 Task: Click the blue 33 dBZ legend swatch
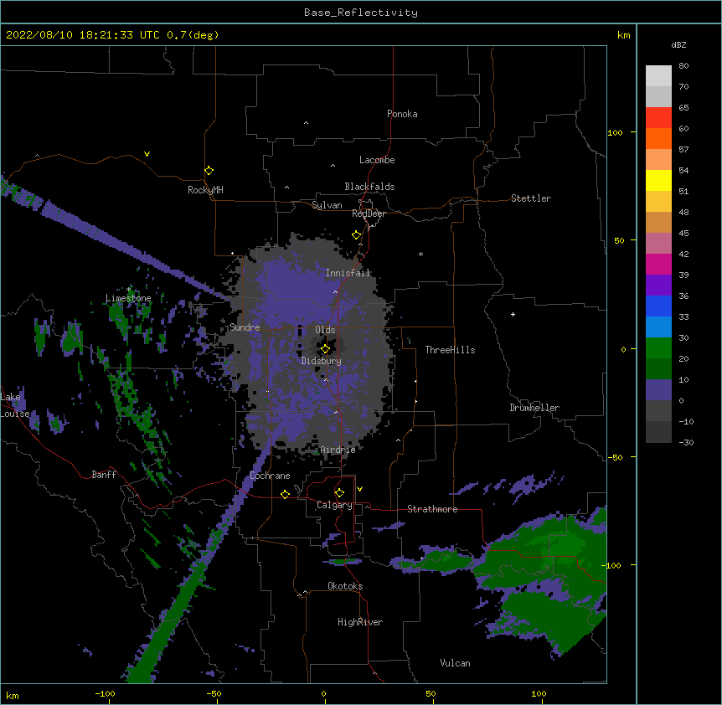pos(658,306)
